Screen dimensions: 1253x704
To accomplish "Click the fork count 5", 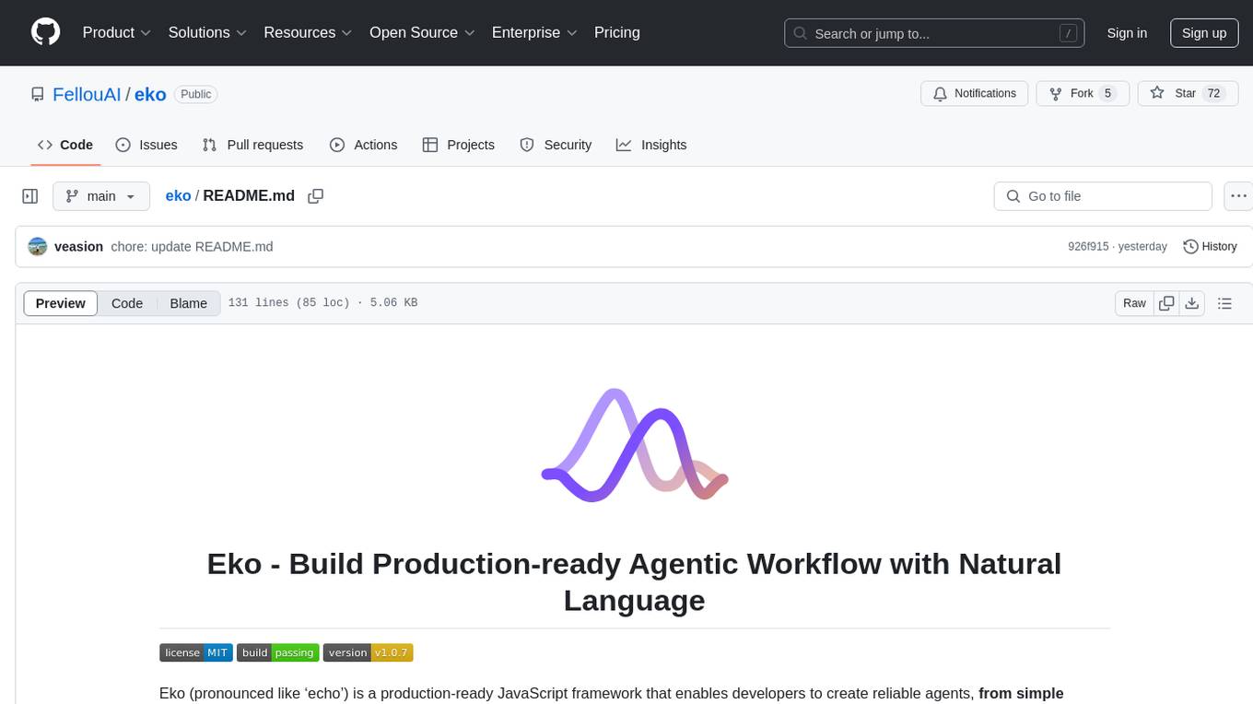I will 1107,93.
